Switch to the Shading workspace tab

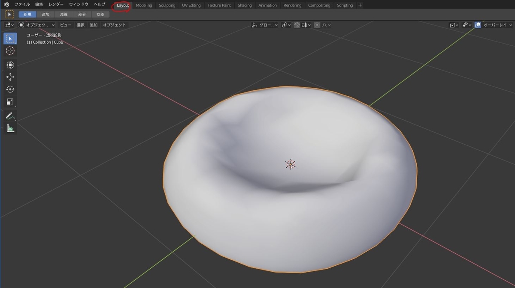(245, 6)
